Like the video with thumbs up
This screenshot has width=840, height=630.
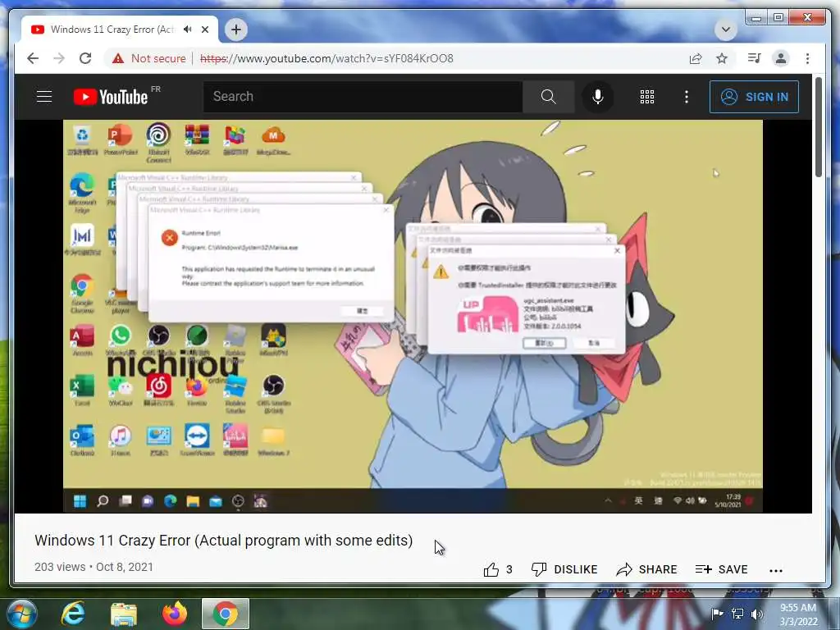(498, 569)
